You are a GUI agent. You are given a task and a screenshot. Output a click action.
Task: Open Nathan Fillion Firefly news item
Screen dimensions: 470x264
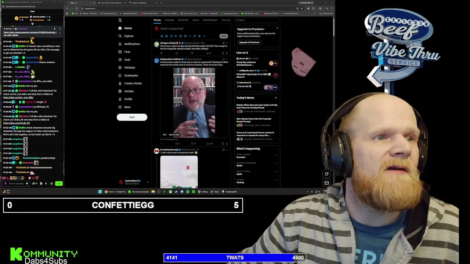[x=257, y=108]
